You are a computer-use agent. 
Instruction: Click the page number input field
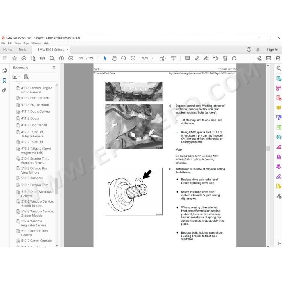[81, 58]
